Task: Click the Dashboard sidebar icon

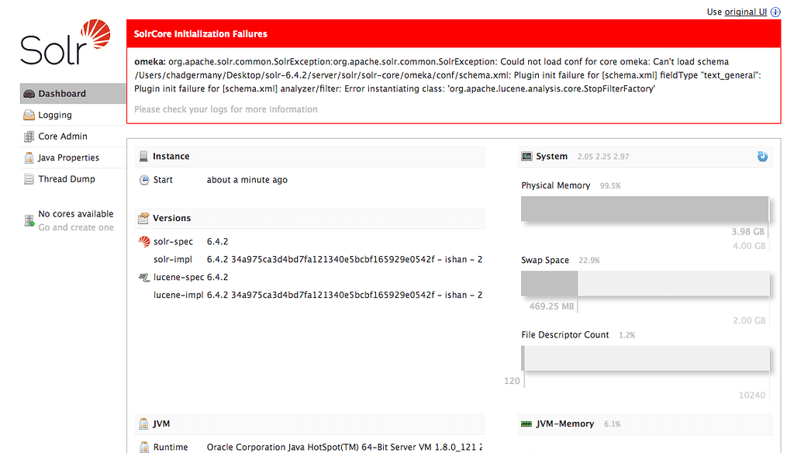Action: coord(29,93)
